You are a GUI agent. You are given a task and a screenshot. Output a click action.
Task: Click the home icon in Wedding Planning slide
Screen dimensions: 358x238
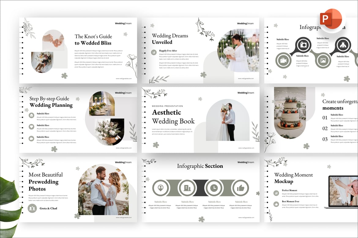(32, 115)
